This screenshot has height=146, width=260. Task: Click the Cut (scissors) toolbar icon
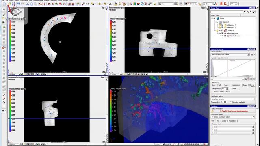[28, 4]
